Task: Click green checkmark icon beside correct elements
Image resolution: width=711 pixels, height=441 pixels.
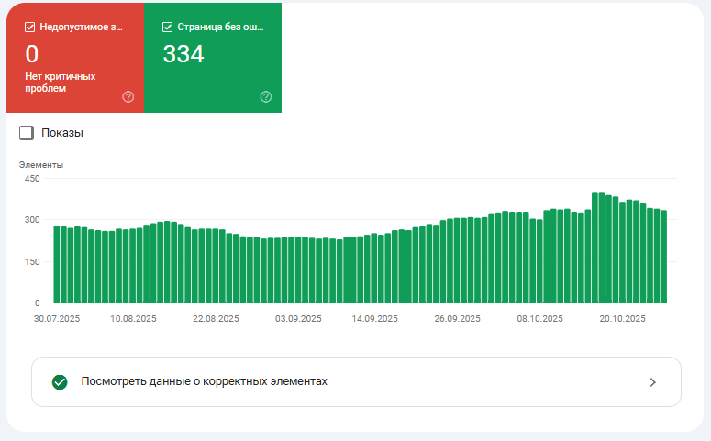Action: tap(60, 382)
